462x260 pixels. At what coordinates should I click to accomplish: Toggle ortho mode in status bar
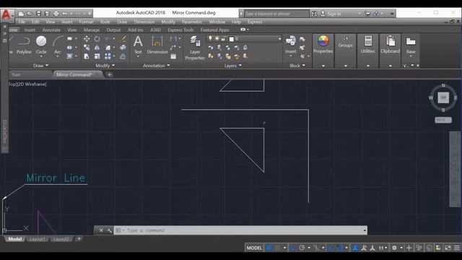point(293,248)
